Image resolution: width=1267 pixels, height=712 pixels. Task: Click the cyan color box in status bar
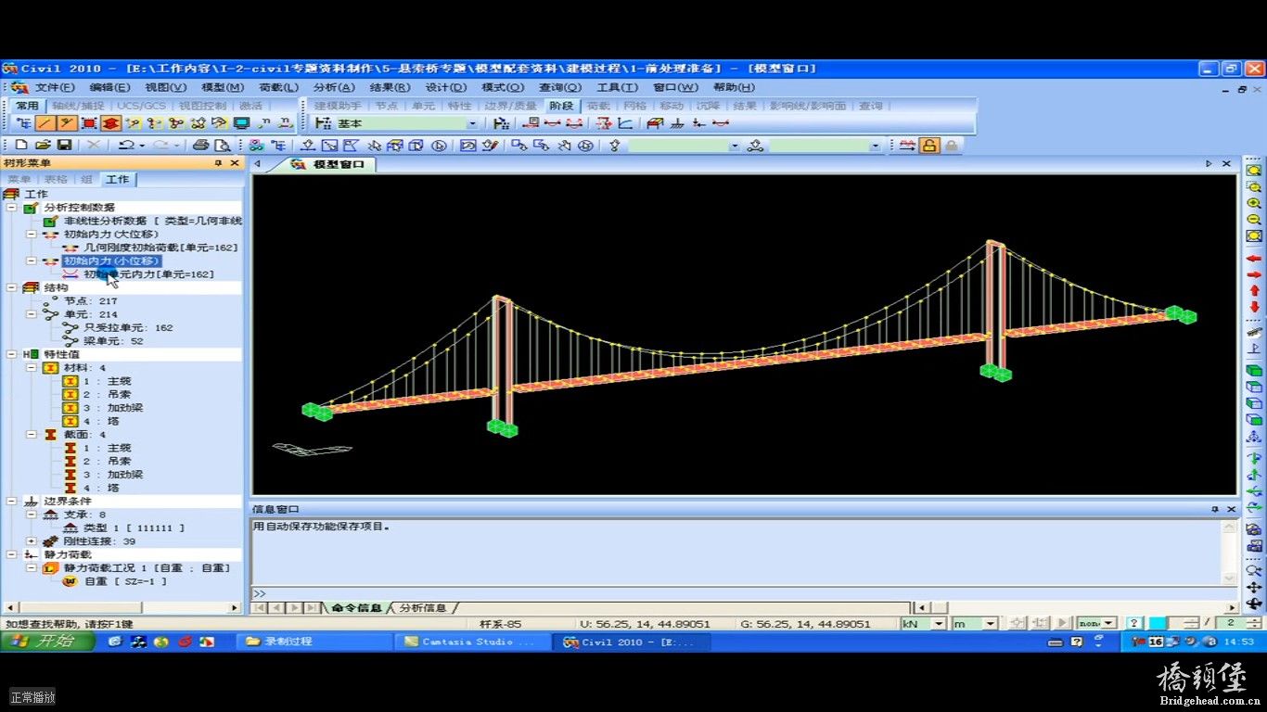tap(1158, 624)
